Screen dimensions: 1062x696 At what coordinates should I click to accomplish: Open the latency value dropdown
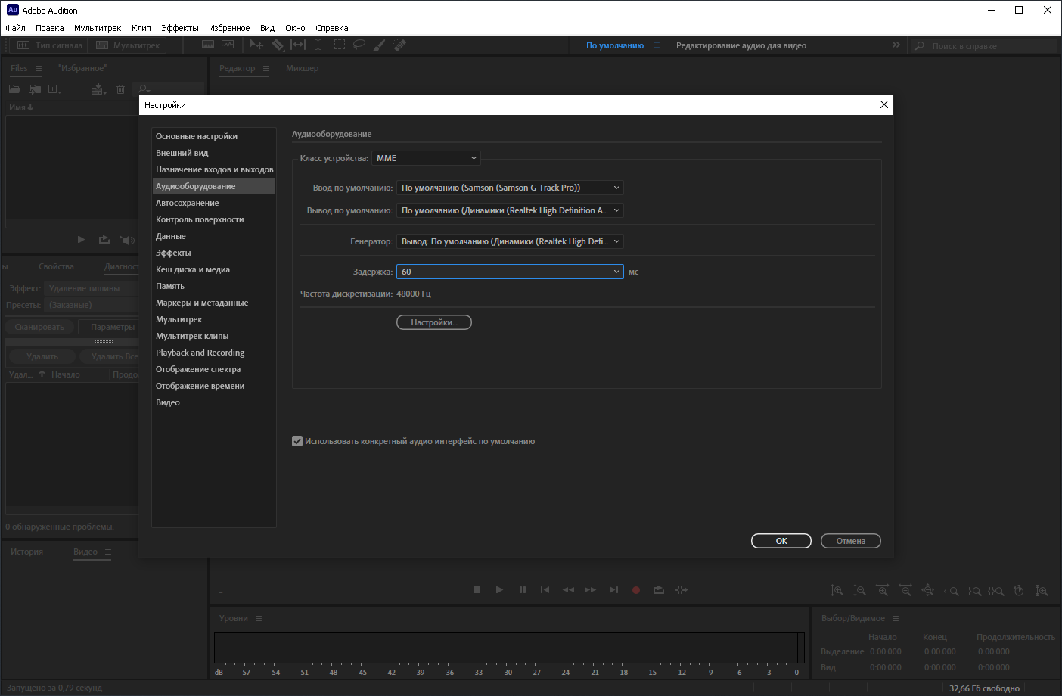pos(510,272)
